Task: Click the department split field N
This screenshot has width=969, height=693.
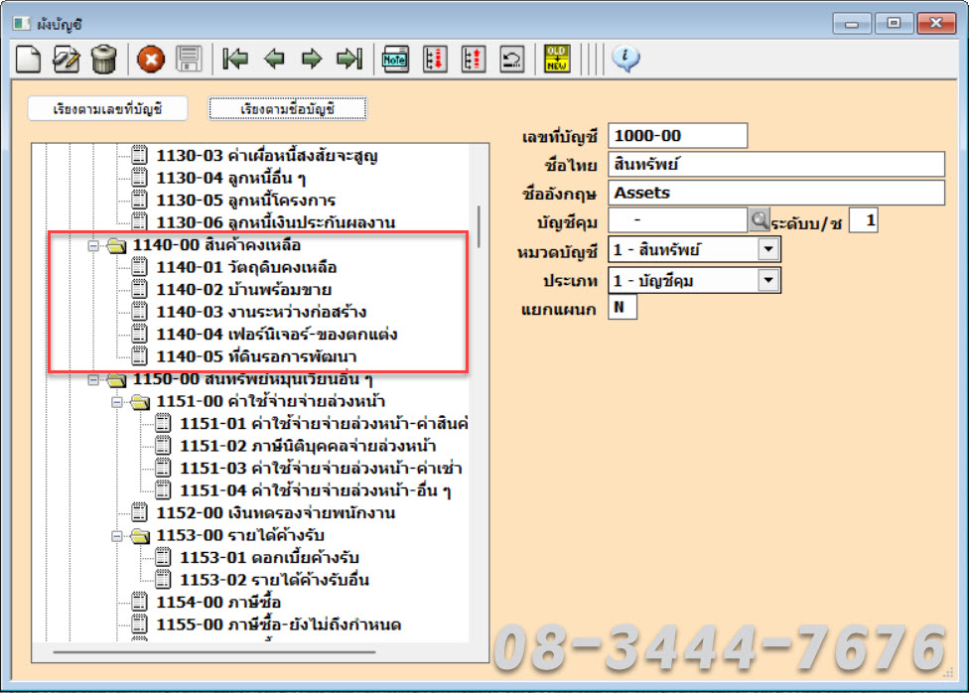Action: (x=622, y=307)
